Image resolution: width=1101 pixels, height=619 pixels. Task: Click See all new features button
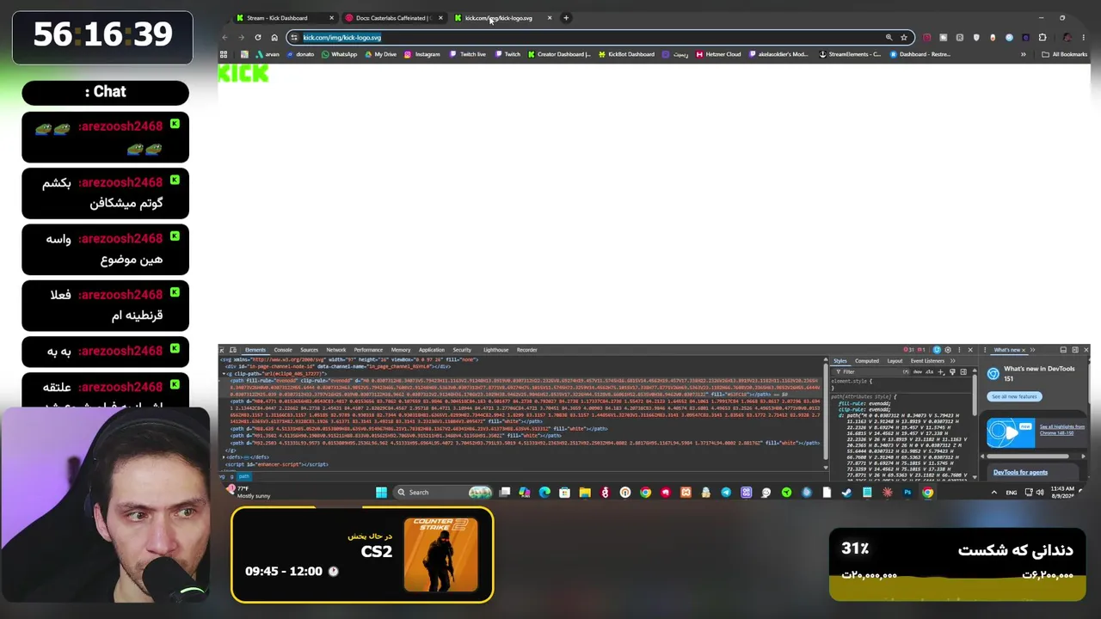tap(1014, 396)
